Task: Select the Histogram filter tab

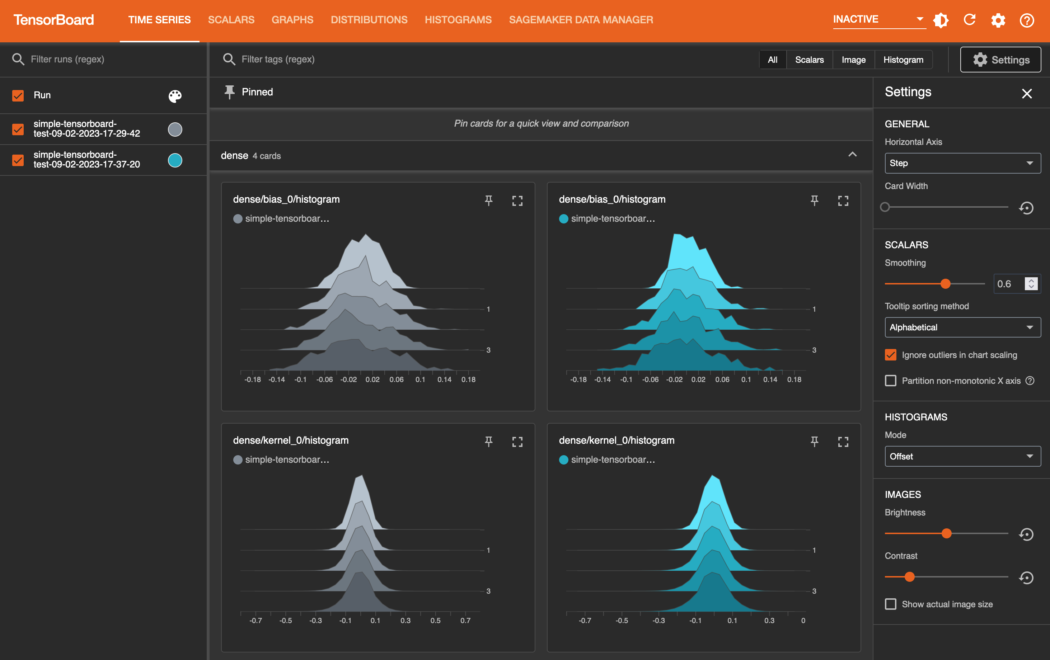Action: 903,58
